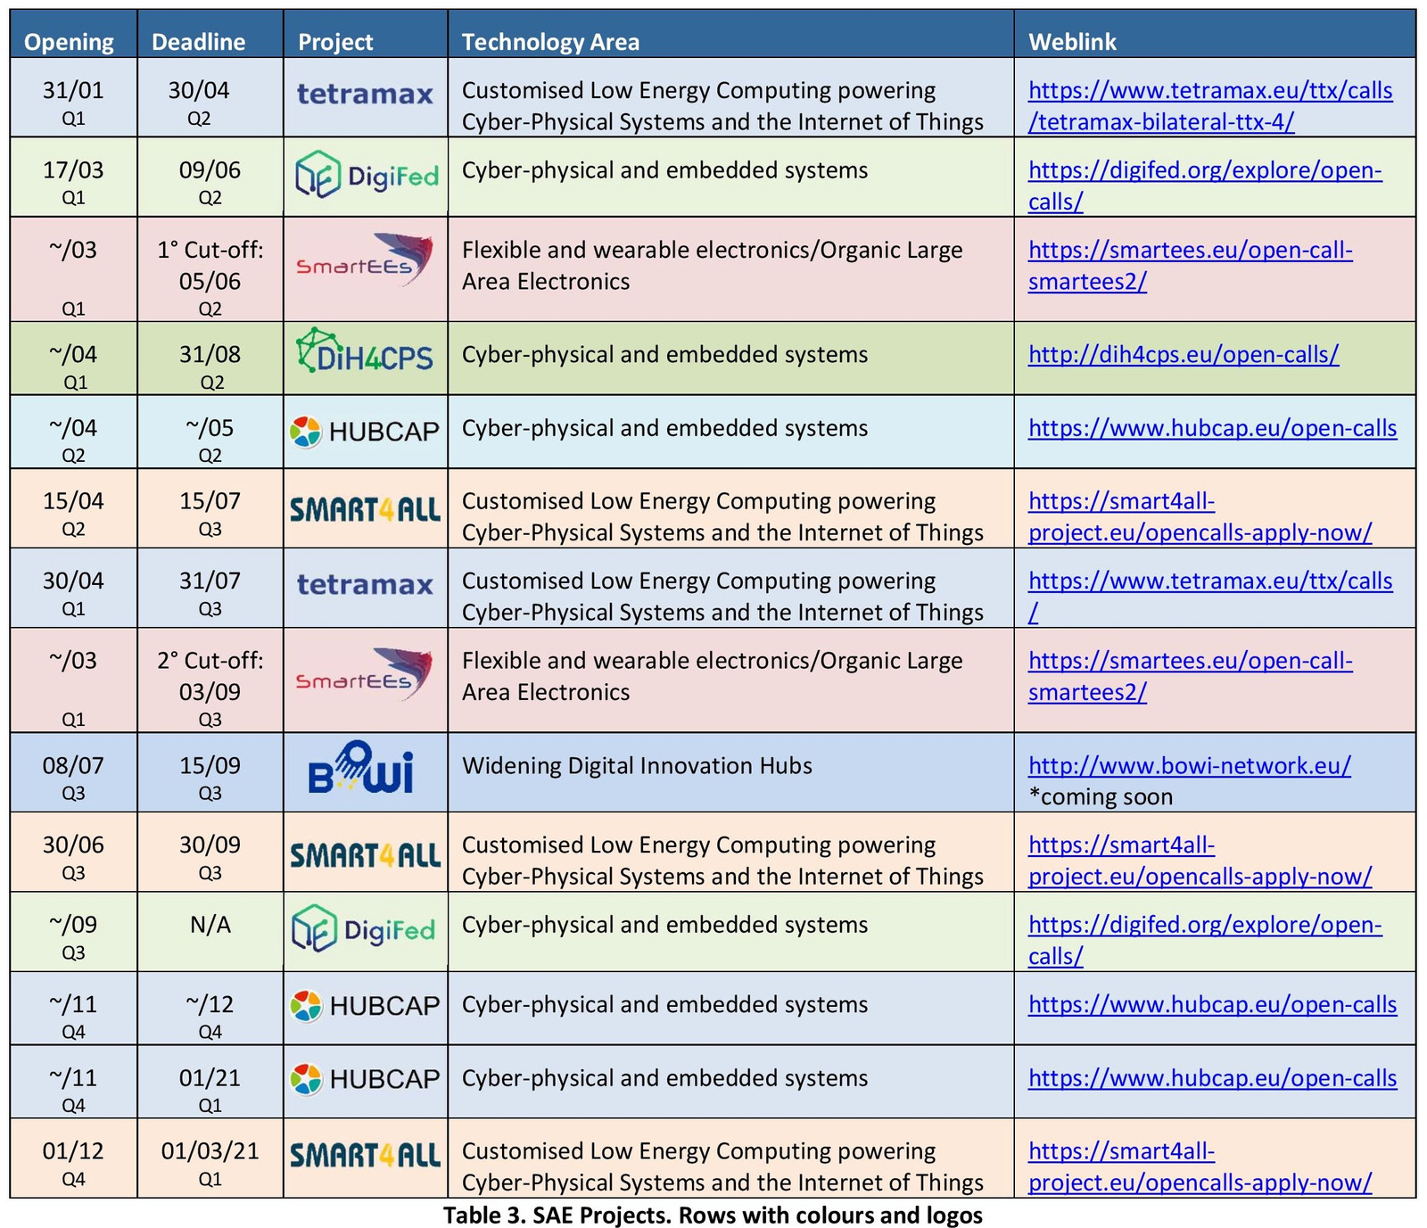Select the '30/09' deadline cell
This screenshot has height=1228, width=1427.
point(210,852)
